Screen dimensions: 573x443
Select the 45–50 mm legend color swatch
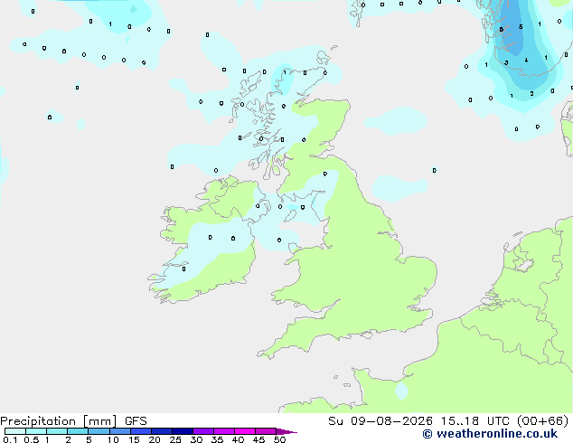tap(266, 431)
